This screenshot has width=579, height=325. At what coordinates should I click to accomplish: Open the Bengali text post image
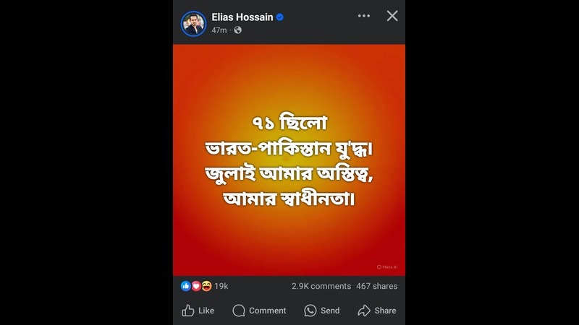click(289, 160)
